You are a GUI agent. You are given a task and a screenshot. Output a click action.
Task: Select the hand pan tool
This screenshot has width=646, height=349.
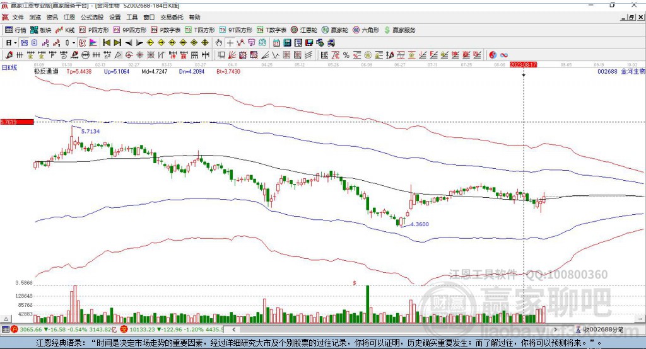coord(219,43)
